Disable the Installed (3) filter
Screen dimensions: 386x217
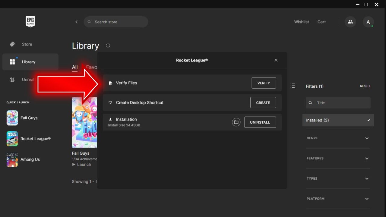(x=338, y=120)
